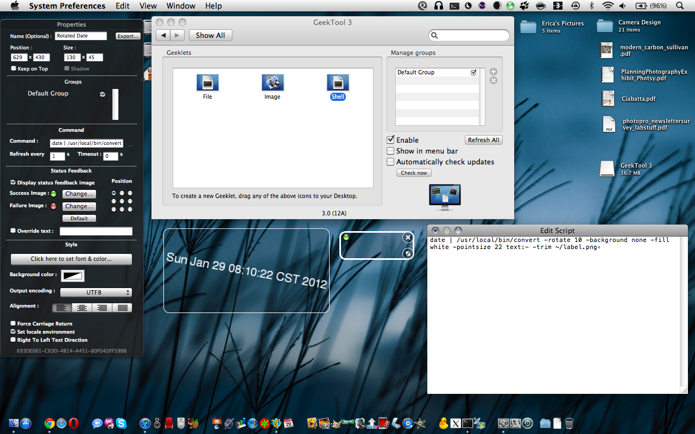The width and height of the screenshot is (695, 434).
Task: Open the Apple menu
Action: [15, 6]
